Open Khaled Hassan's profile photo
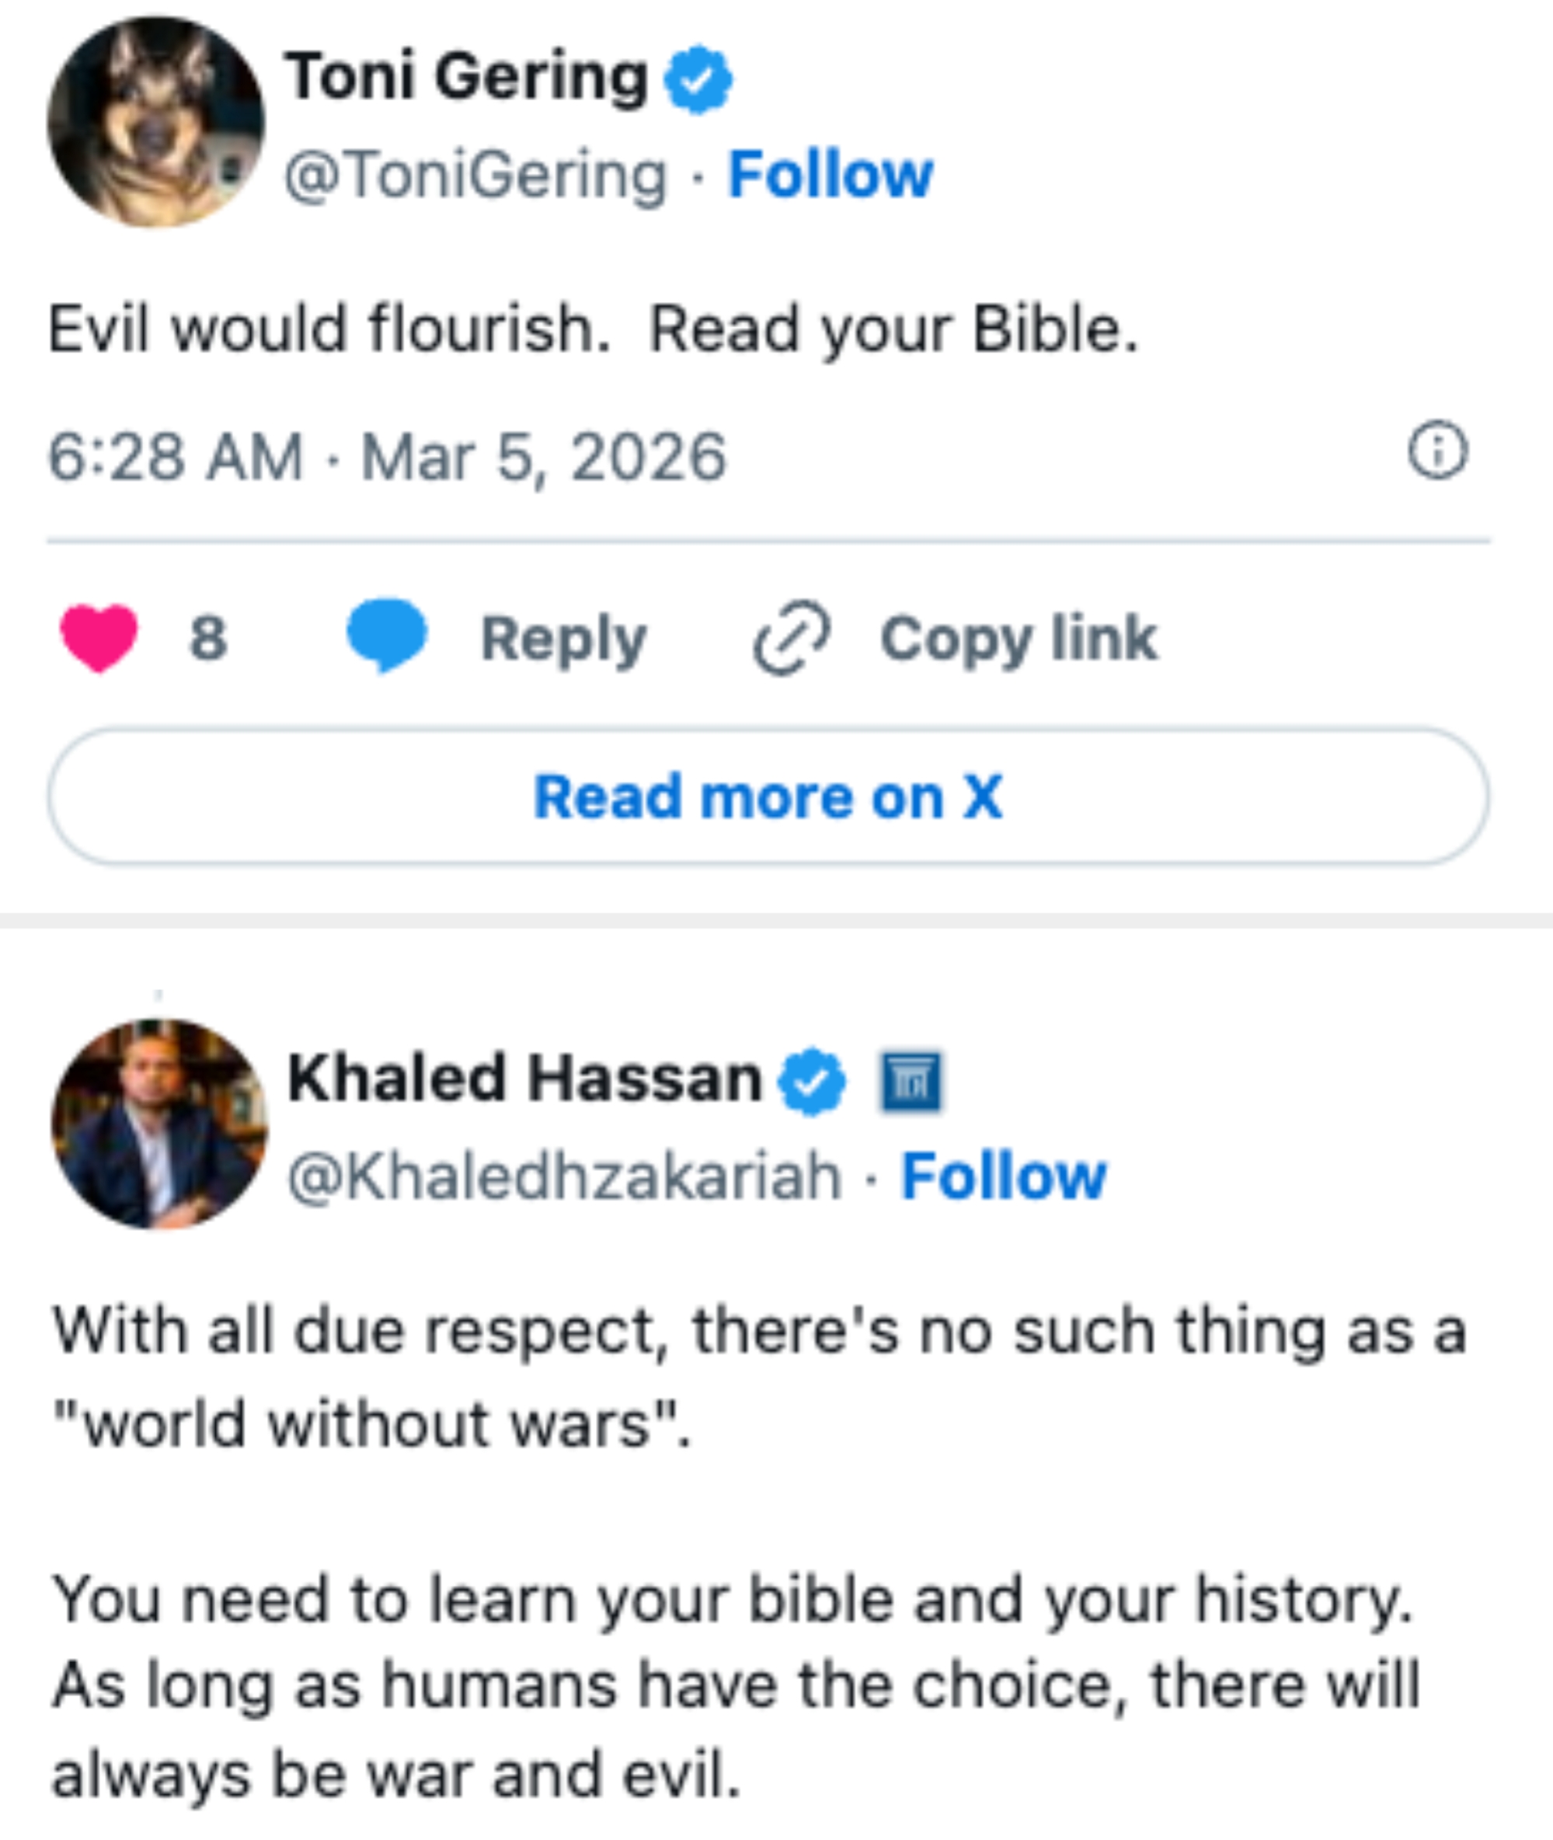 (159, 1124)
